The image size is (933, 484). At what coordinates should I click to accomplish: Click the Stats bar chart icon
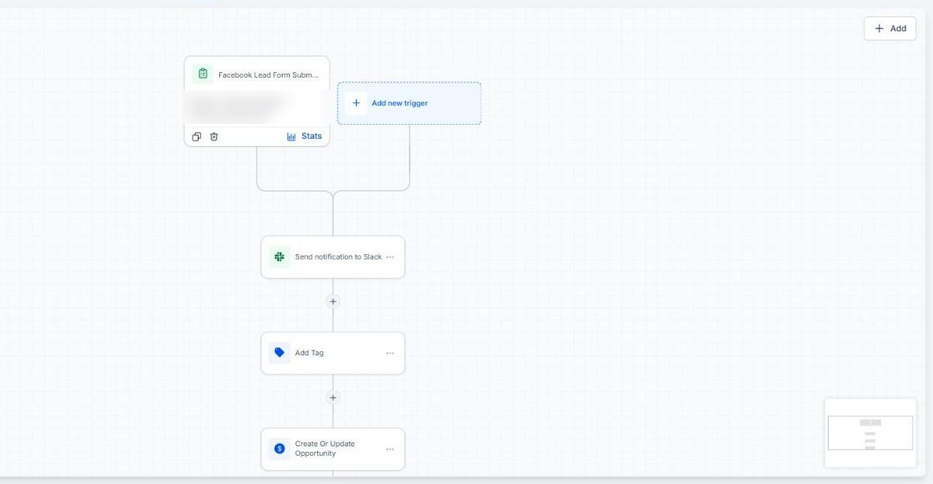(291, 136)
